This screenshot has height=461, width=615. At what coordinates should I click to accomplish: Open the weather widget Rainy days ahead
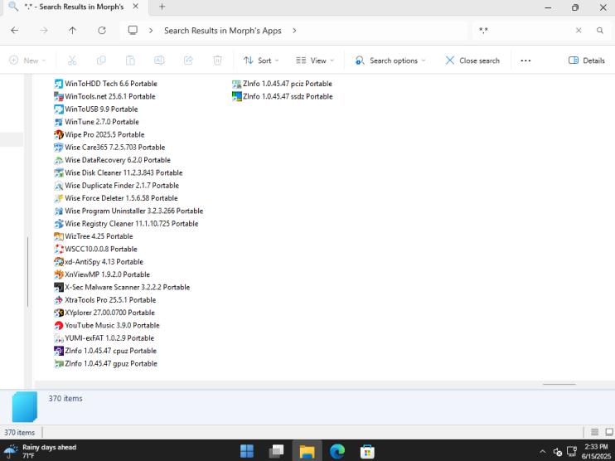(41, 451)
